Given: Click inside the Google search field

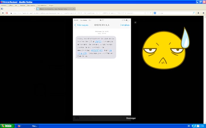Looking at the screenshot, I should [x=174, y=13].
